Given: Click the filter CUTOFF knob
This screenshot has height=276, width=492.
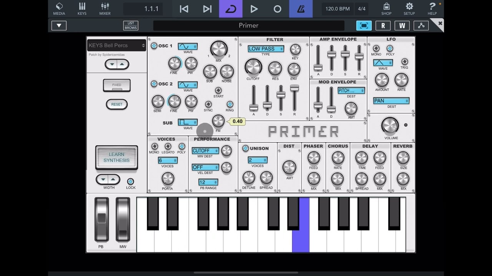Looking at the screenshot, I should point(253,67).
